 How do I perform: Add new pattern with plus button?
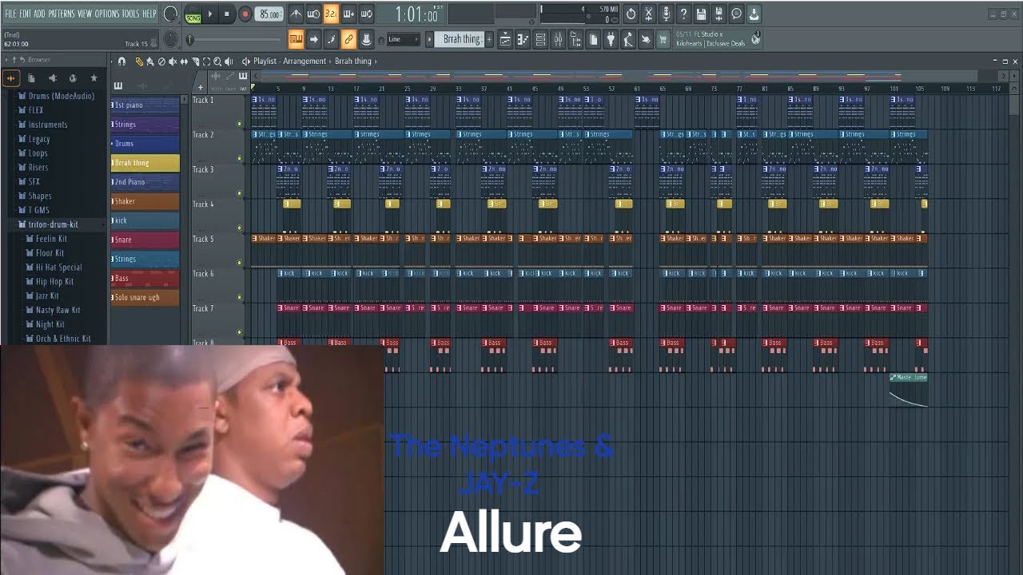click(490, 39)
